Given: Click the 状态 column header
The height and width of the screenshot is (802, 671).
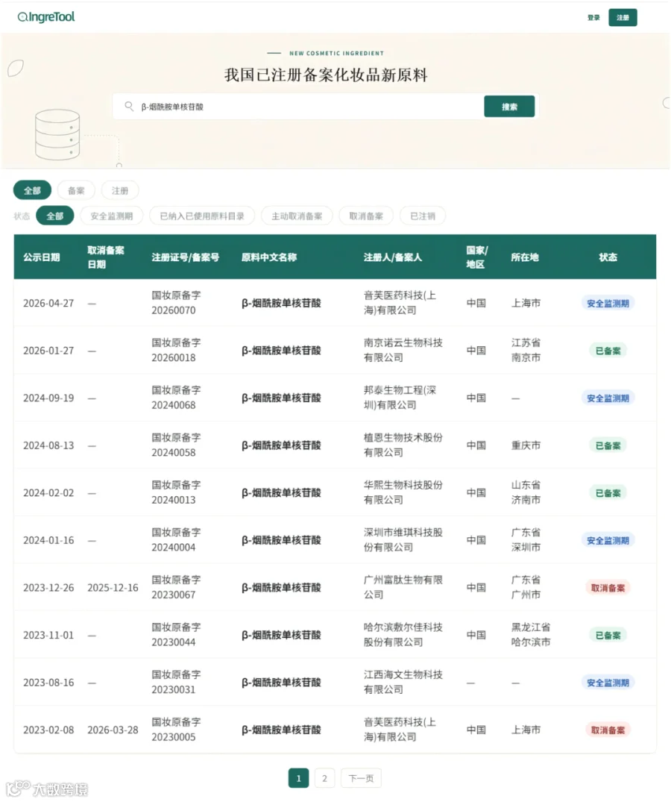Looking at the screenshot, I should tap(608, 257).
